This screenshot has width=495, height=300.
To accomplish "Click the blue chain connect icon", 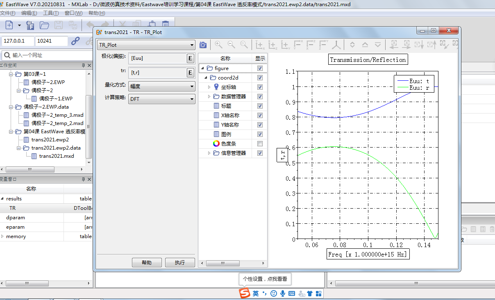I will [75, 41].
